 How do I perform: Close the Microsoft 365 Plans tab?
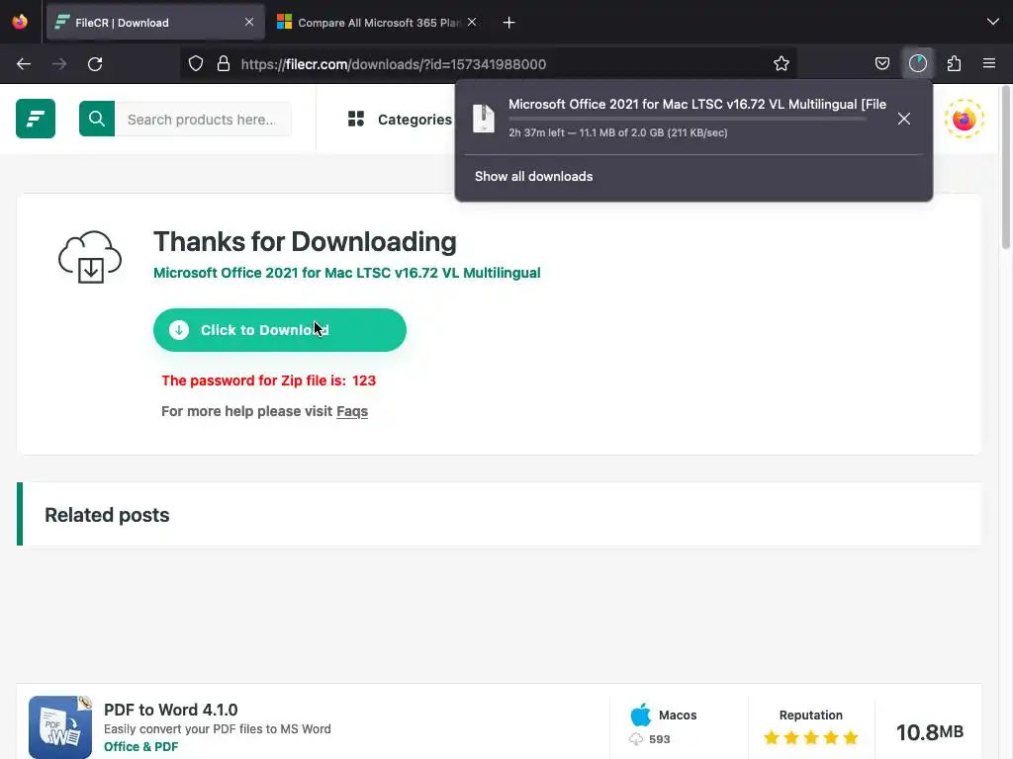[x=472, y=22]
